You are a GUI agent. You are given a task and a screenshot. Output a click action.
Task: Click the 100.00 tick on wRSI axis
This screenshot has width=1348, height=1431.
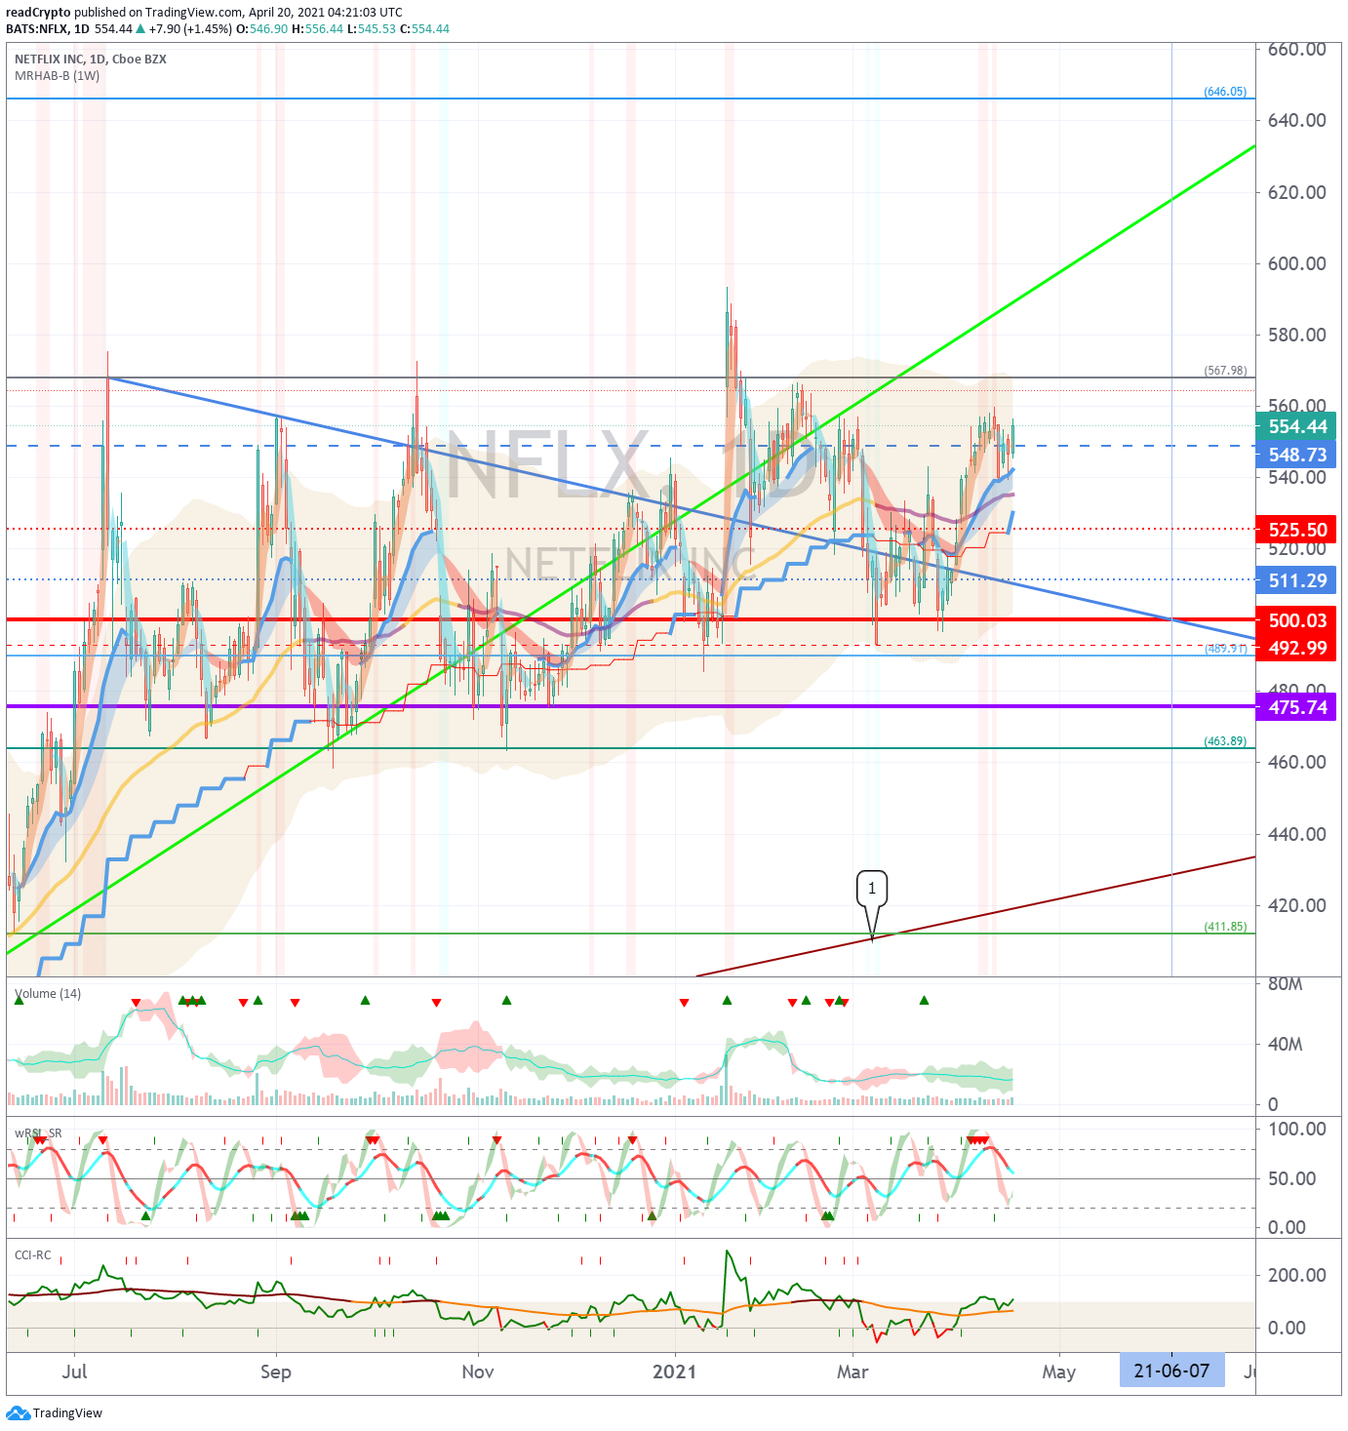point(1297,1130)
